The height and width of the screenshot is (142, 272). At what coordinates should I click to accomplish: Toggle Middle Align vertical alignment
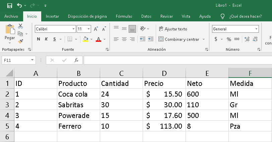point(124,29)
